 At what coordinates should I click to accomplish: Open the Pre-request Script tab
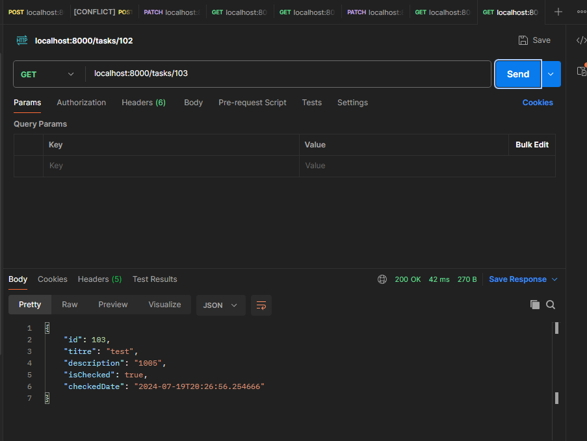[252, 103]
